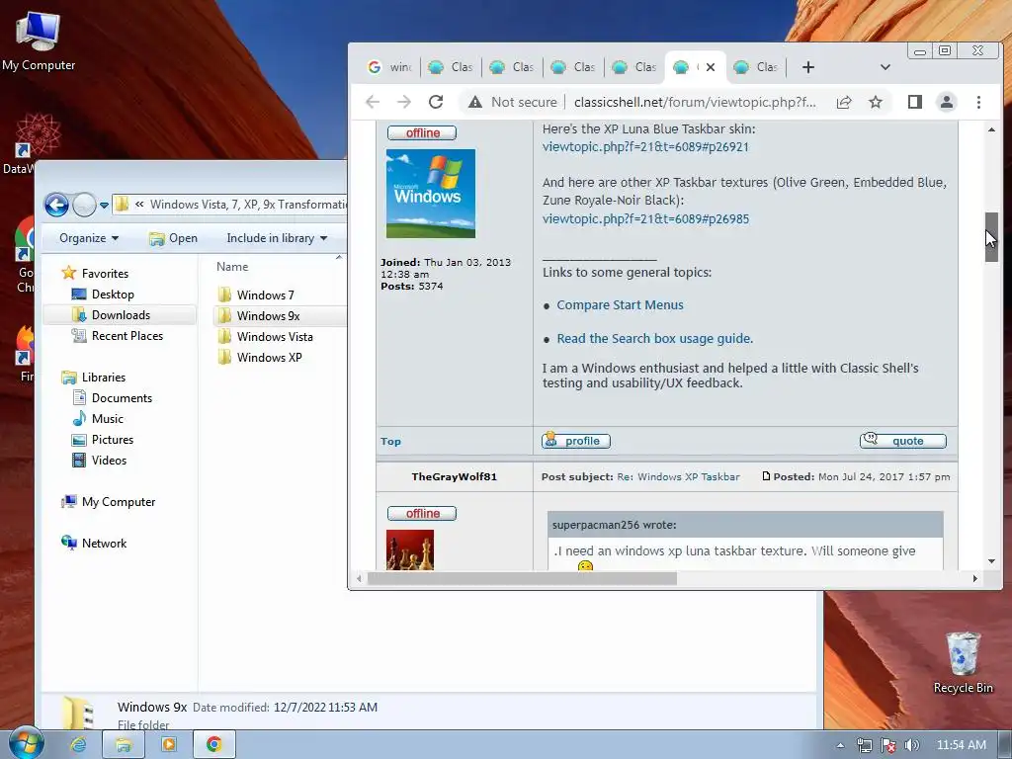Viewport: 1012px width, 759px height.
Task: Reload the Classic Shell forum page
Action: coord(436,102)
